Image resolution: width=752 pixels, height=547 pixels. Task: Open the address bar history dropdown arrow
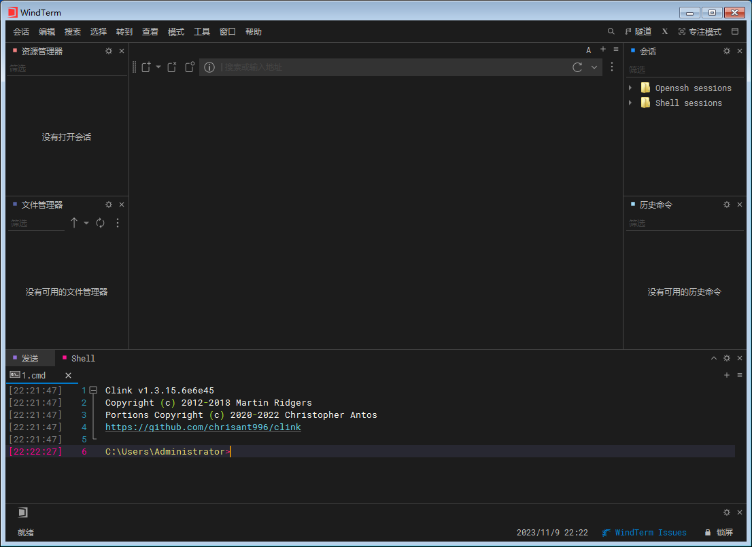click(594, 67)
